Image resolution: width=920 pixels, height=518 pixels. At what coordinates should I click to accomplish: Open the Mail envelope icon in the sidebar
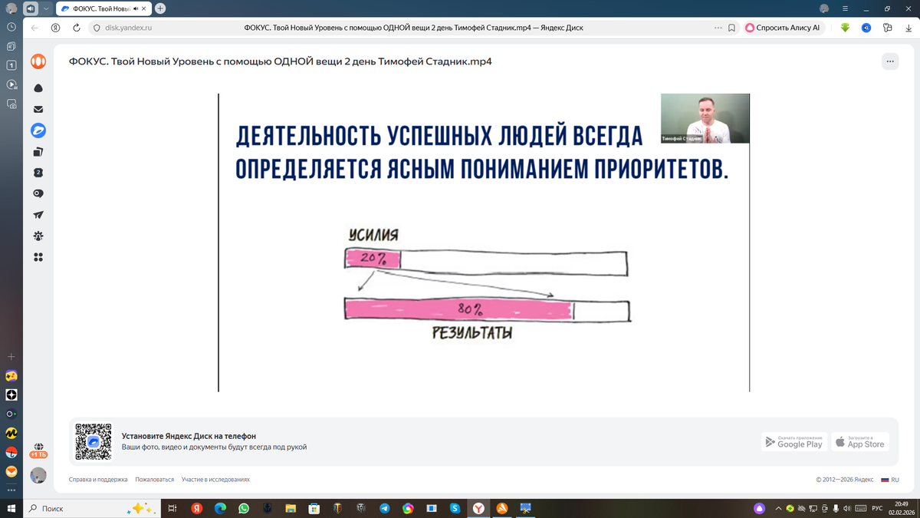pos(38,108)
